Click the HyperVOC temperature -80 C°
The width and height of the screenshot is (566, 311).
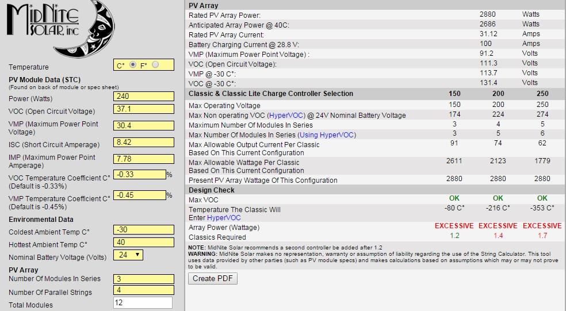pyautogui.click(x=454, y=208)
